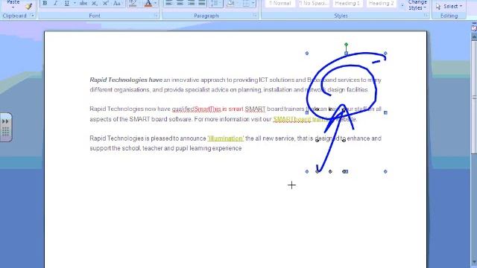
Task: Click drawing's top-middle sizing handle
Action: (x=346, y=53)
